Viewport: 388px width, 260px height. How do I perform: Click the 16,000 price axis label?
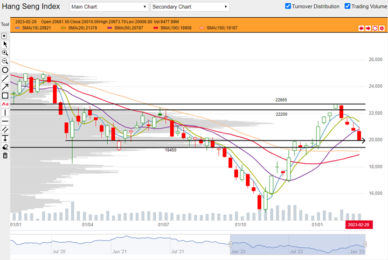376,193
